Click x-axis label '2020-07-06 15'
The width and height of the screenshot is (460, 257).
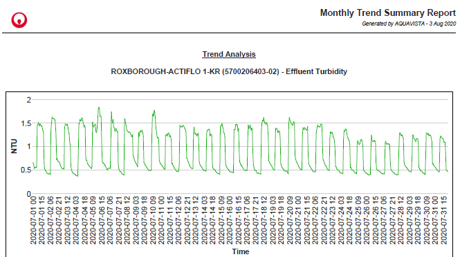(x=102, y=220)
